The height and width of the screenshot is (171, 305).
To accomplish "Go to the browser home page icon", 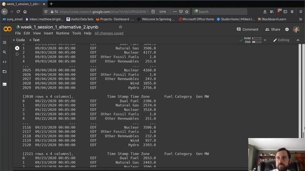I will point(25,11).
